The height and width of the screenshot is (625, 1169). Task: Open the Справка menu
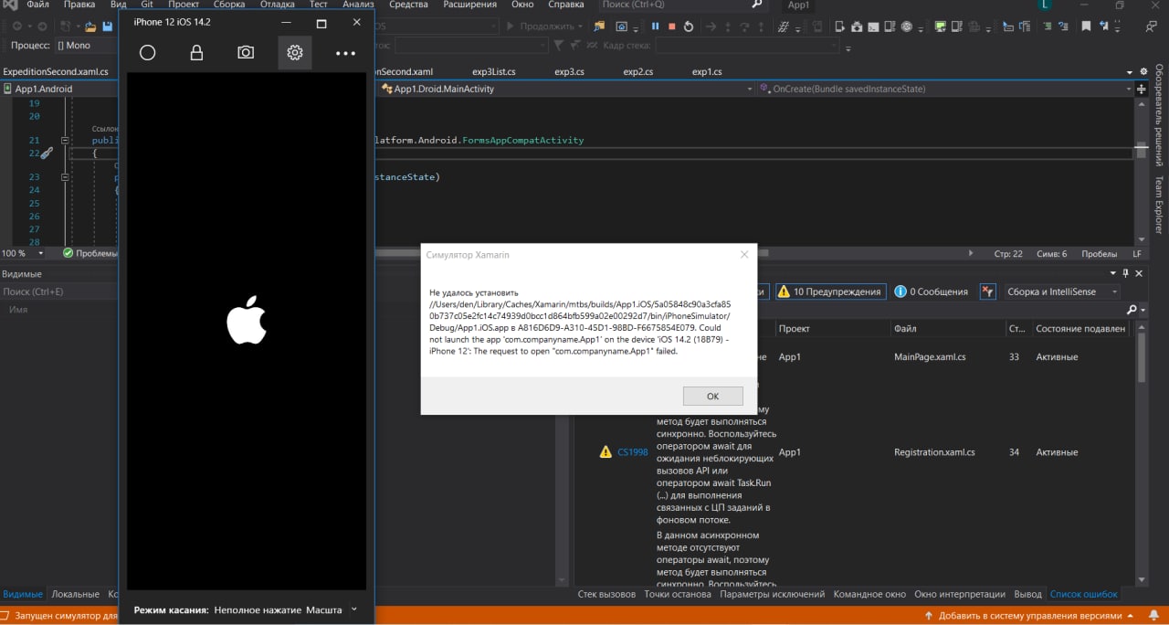565,5
